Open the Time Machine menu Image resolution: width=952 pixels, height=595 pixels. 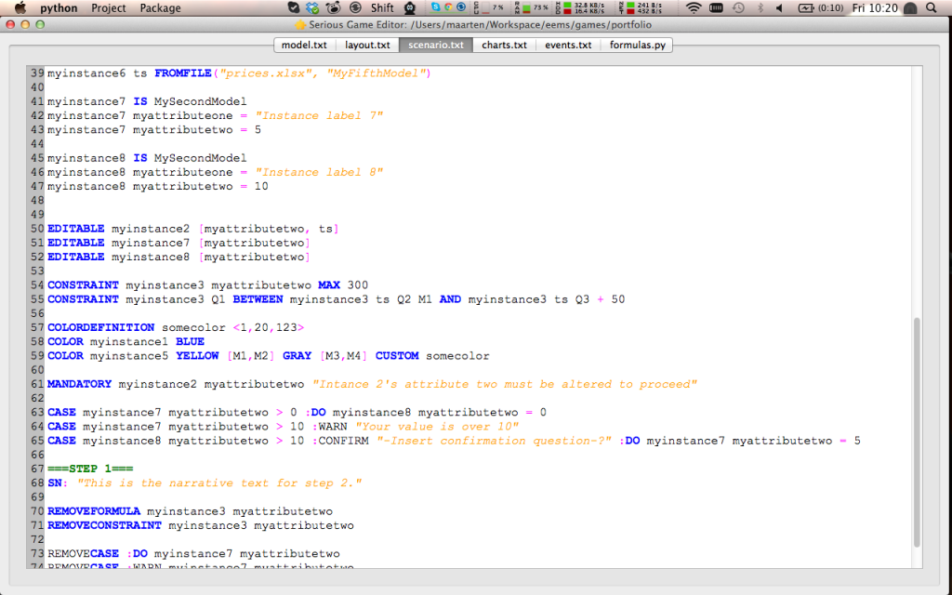tap(738, 7)
